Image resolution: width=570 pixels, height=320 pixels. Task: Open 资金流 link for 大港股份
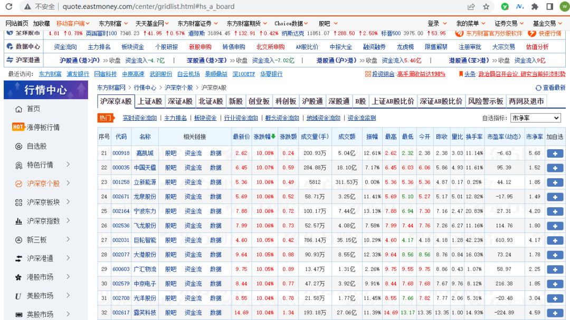click(x=193, y=255)
